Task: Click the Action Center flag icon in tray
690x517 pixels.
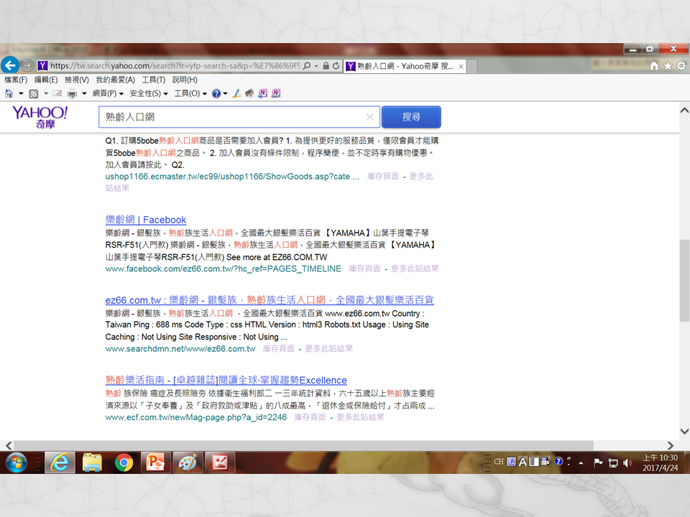Action: 598,462
